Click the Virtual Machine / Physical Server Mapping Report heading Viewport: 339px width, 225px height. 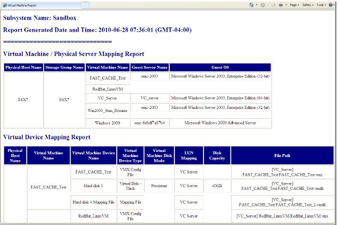(74, 54)
